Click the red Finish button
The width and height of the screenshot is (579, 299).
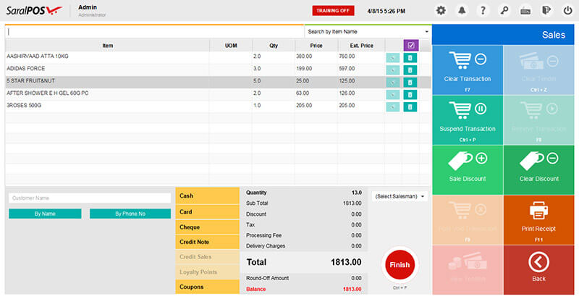click(399, 265)
